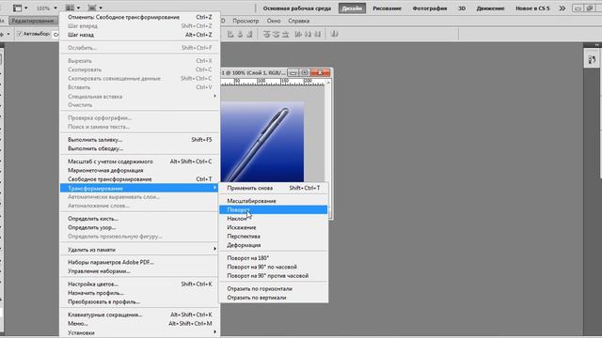Switch to the Рисование workspace

[x=387, y=8]
